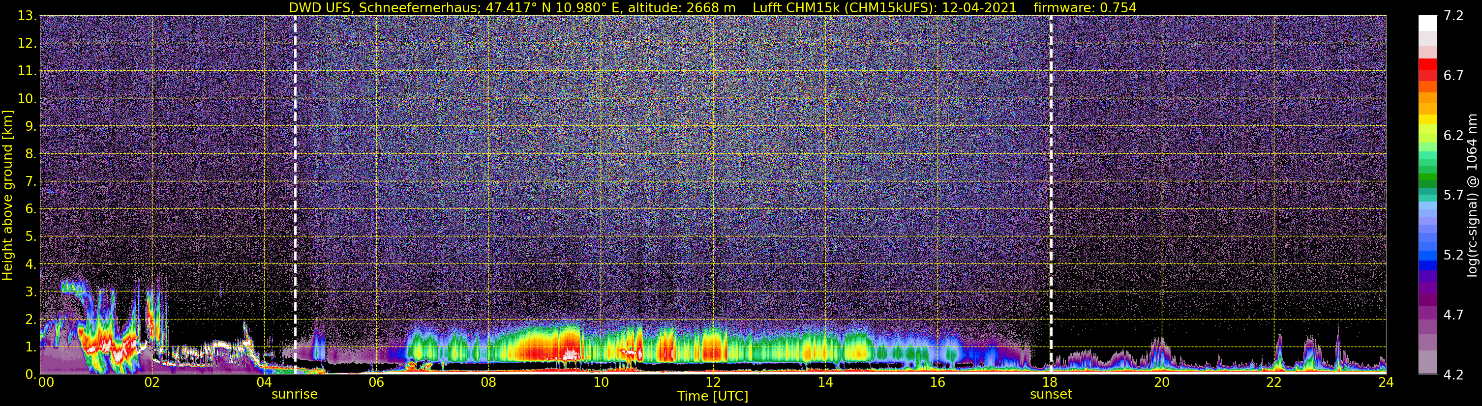1482x406 pixels.
Task: Click the height axis tick '4.'
Action: (x=30, y=264)
